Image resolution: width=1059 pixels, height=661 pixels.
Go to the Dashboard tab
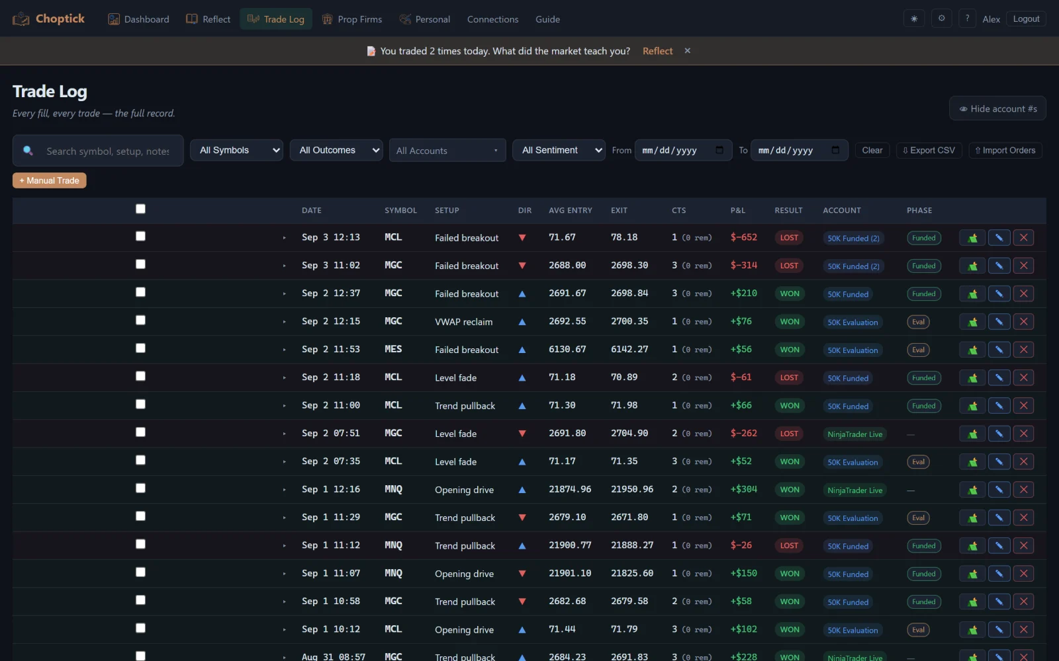[138, 19]
